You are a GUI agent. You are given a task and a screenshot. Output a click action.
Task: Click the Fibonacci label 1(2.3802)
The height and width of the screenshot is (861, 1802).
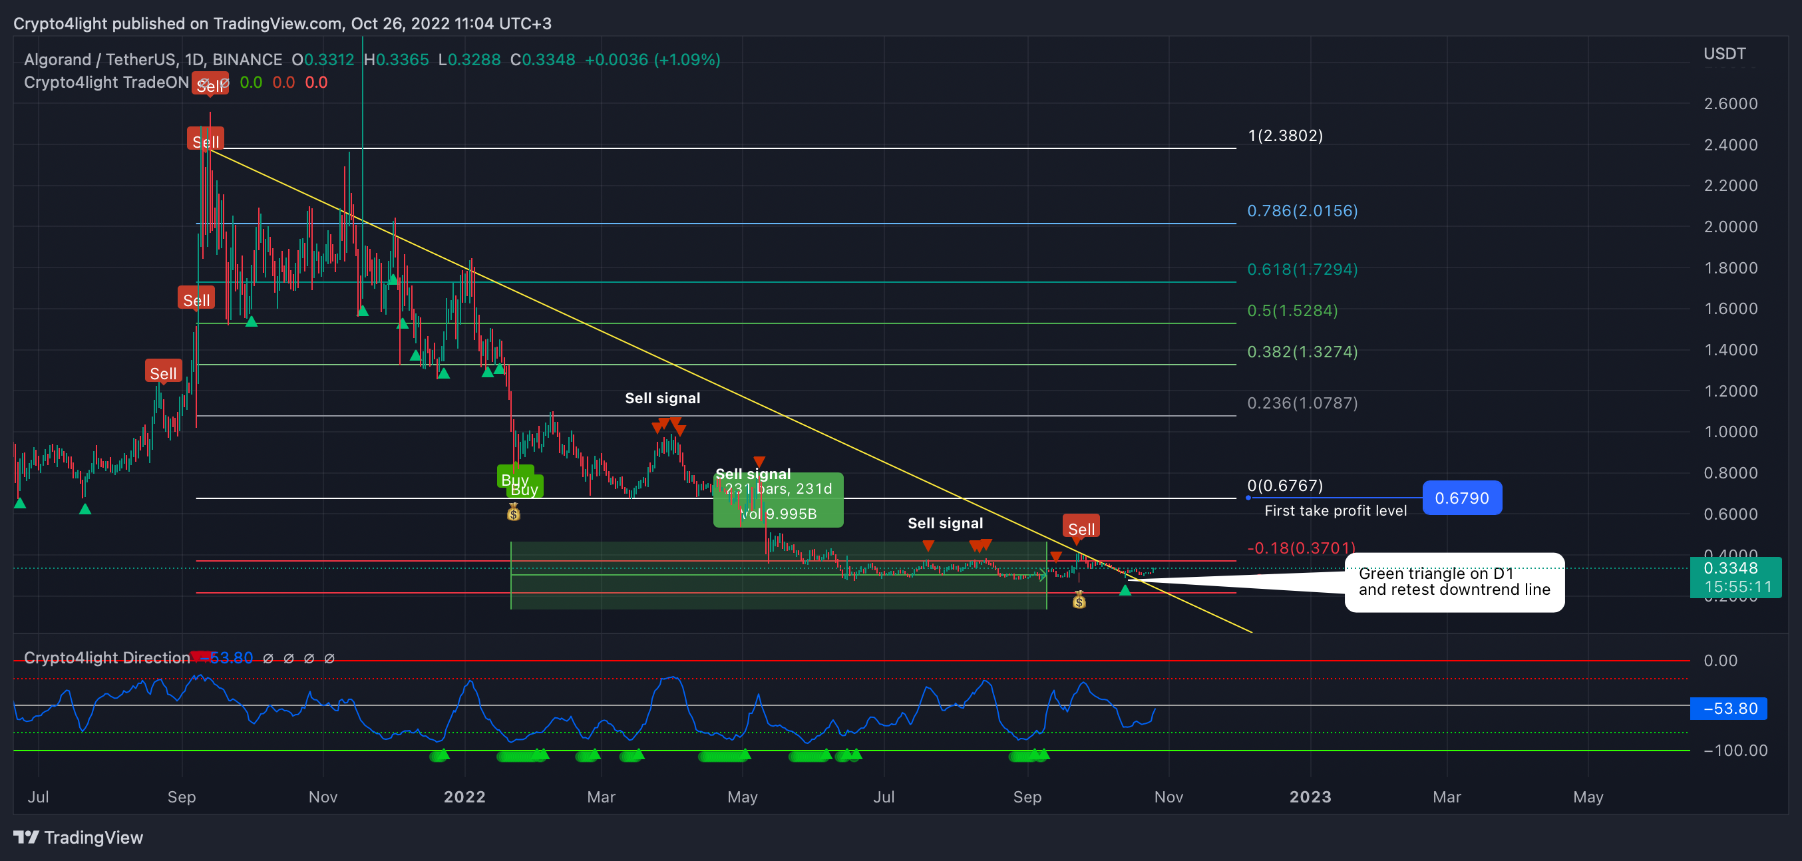(1285, 136)
